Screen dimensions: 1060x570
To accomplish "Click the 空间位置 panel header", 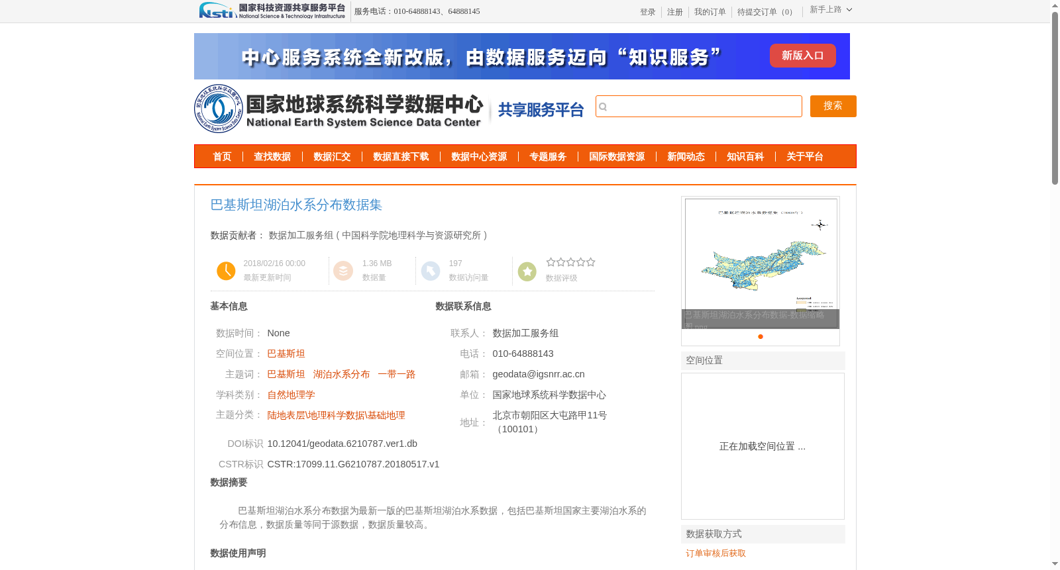I will coord(763,361).
